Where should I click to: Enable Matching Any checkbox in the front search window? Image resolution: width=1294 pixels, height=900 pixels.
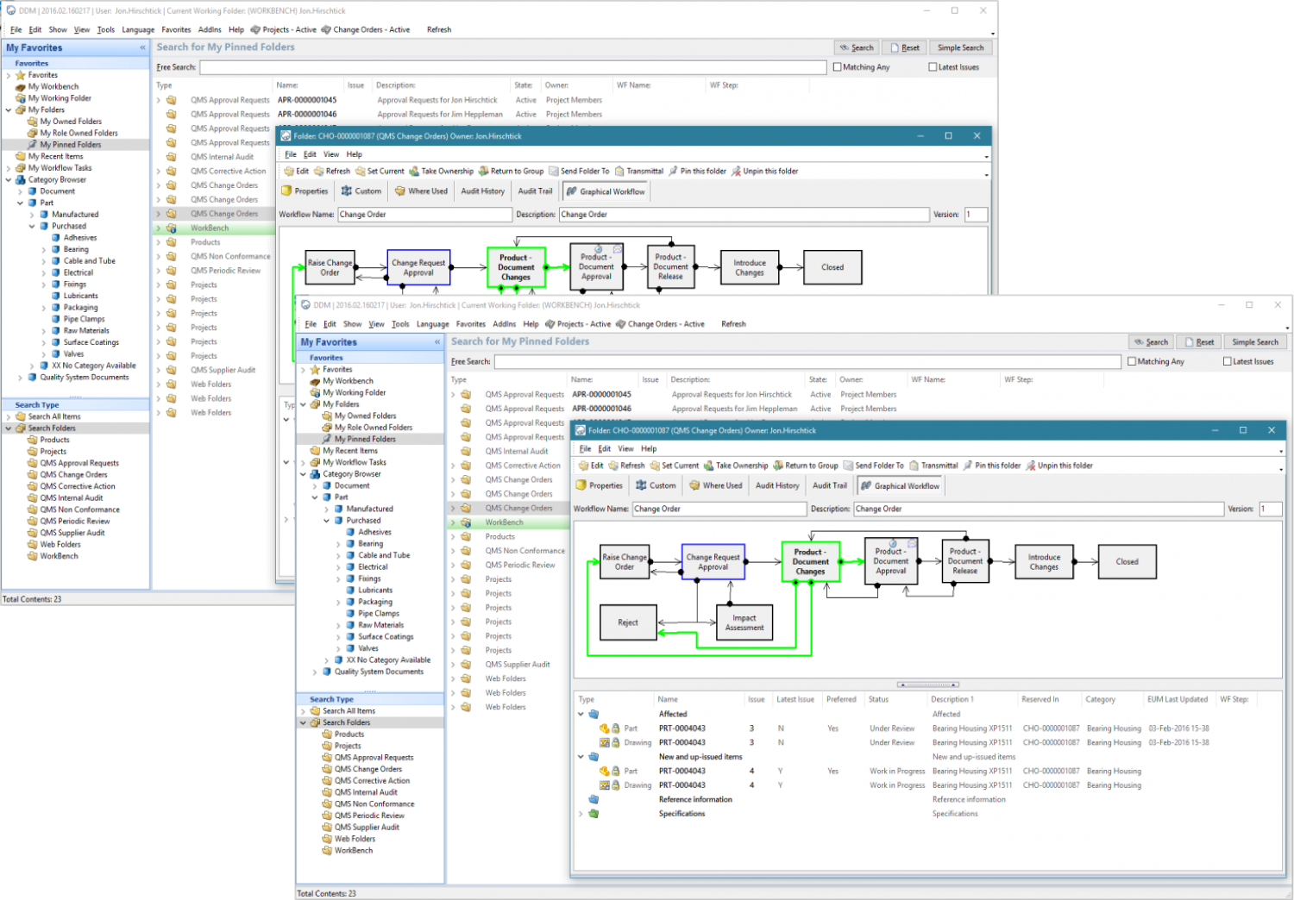(1132, 362)
